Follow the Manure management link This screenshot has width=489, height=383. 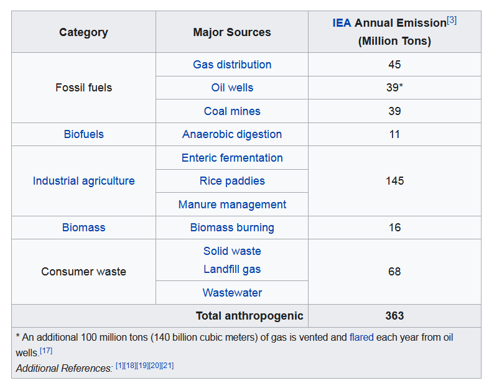(232, 205)
